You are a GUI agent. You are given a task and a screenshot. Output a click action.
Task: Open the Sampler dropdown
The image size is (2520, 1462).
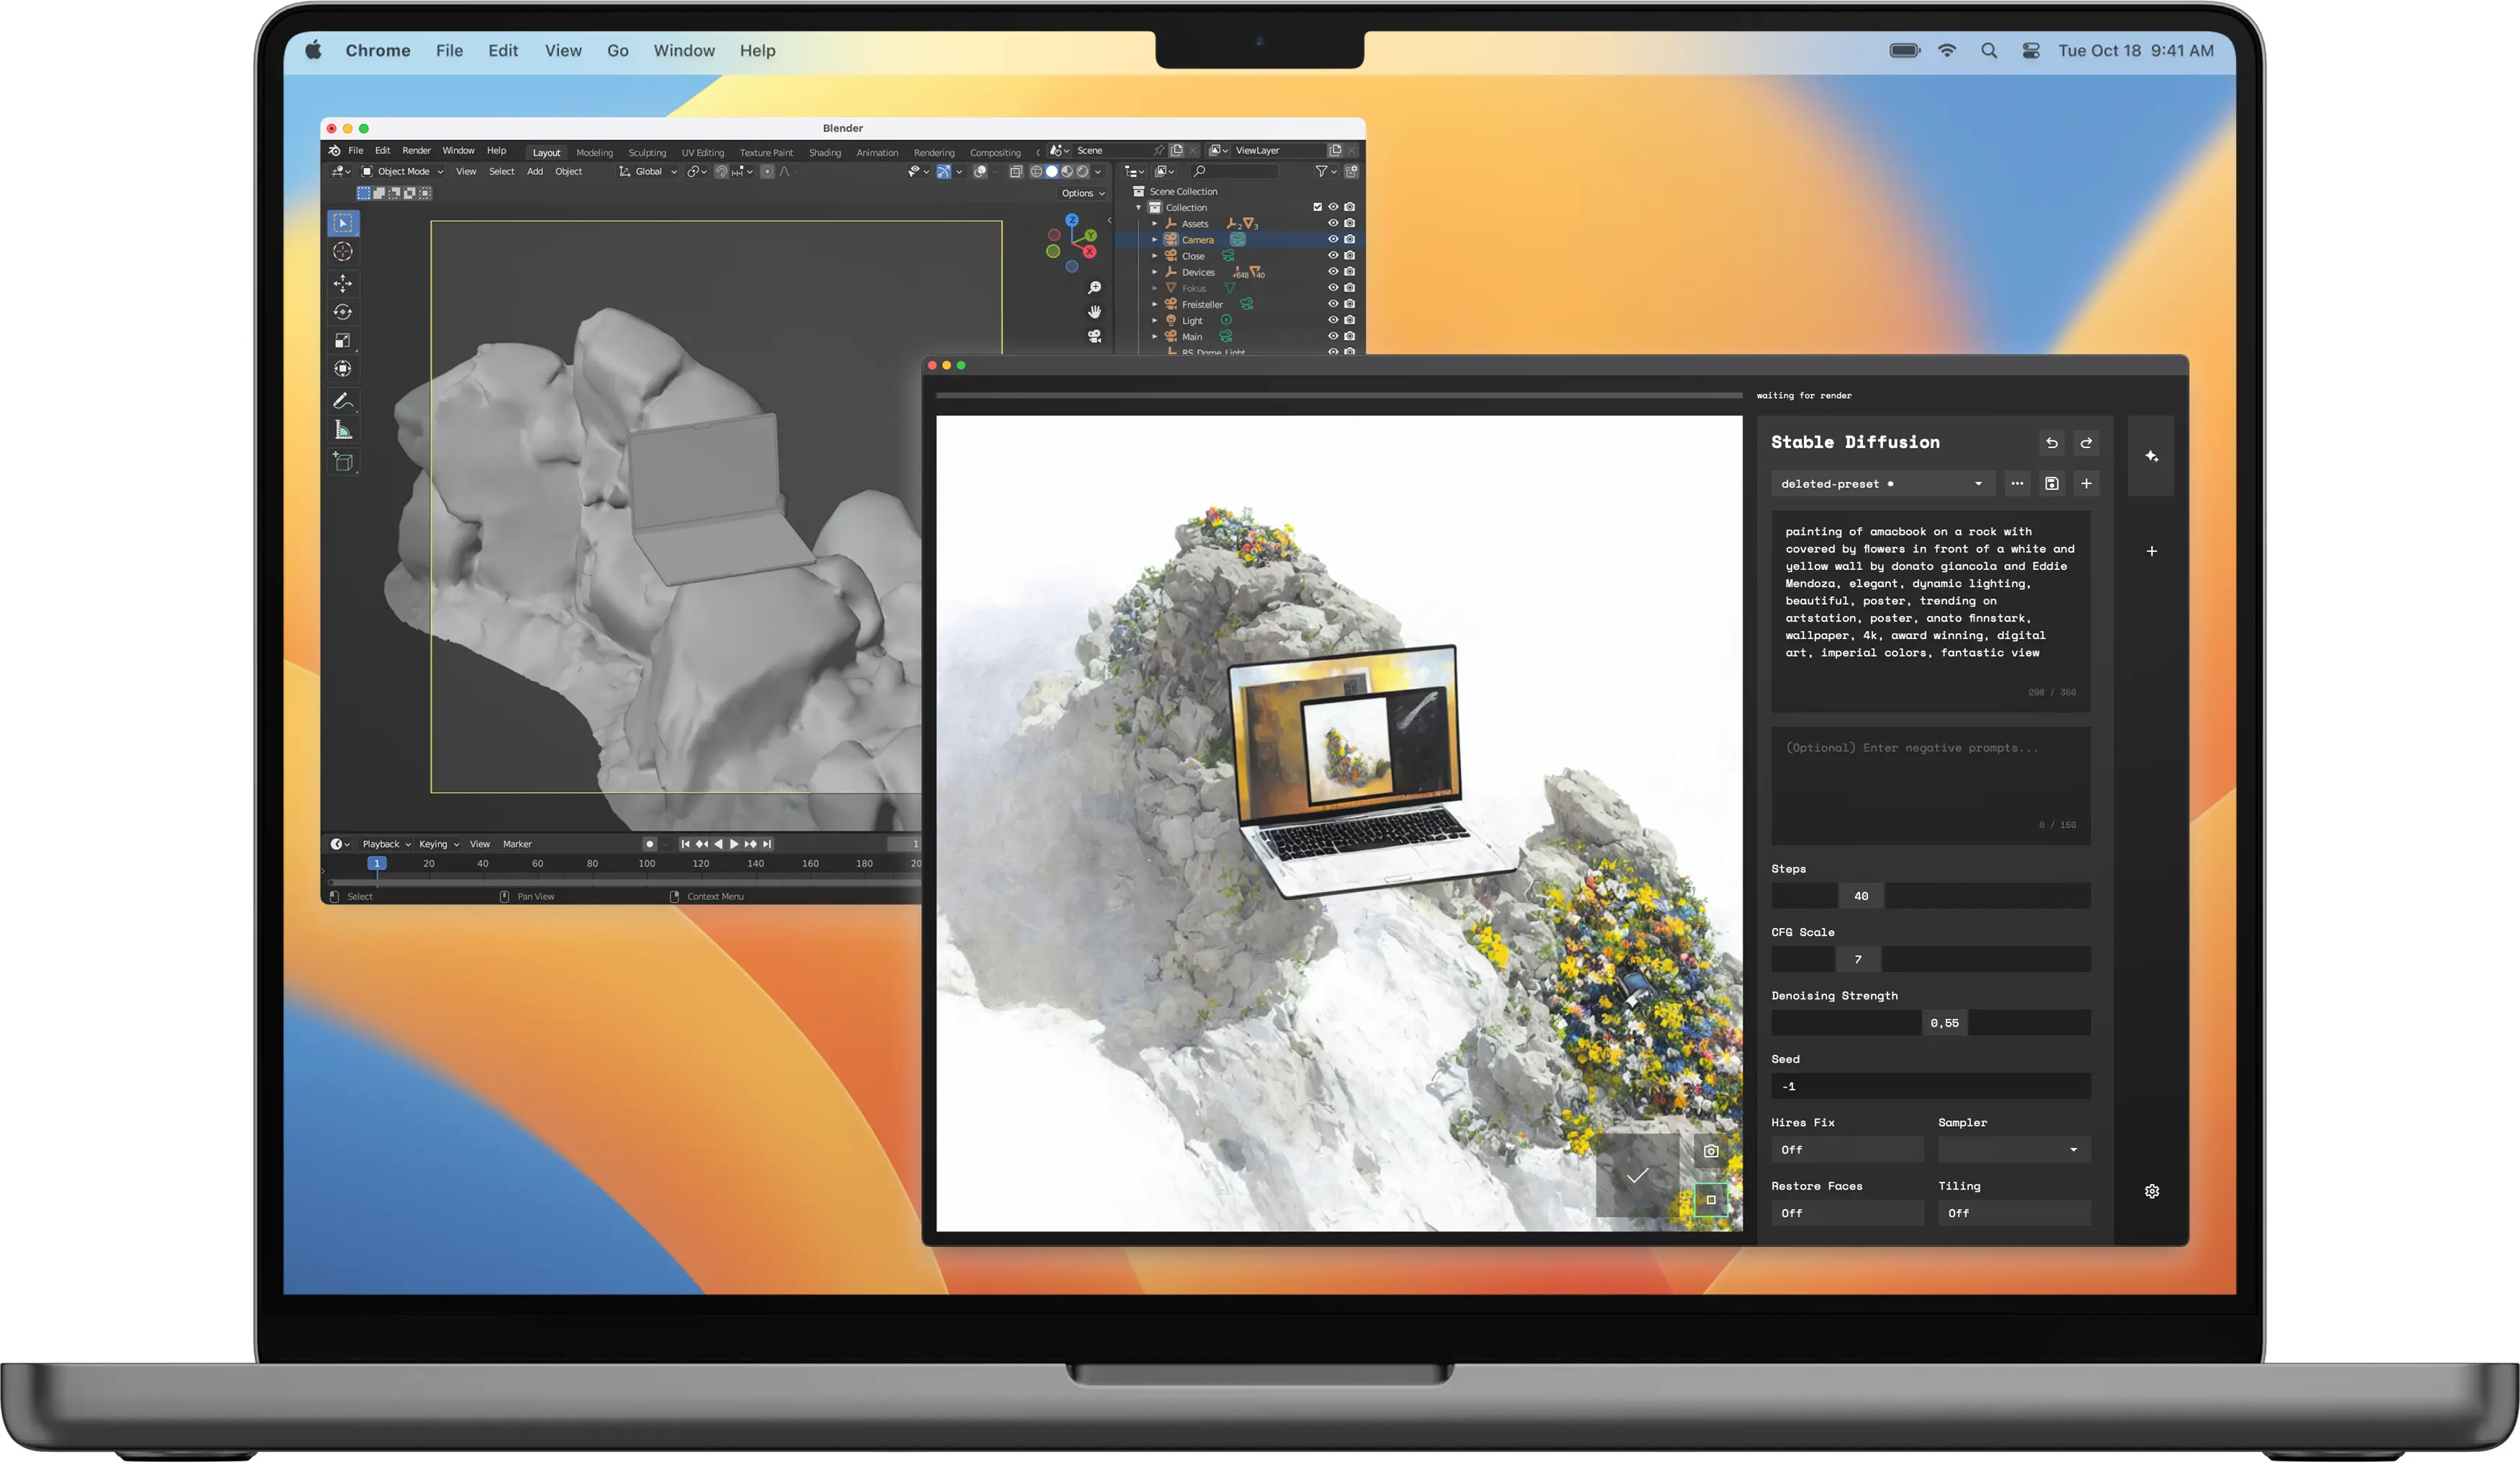coord(2013,1150)
